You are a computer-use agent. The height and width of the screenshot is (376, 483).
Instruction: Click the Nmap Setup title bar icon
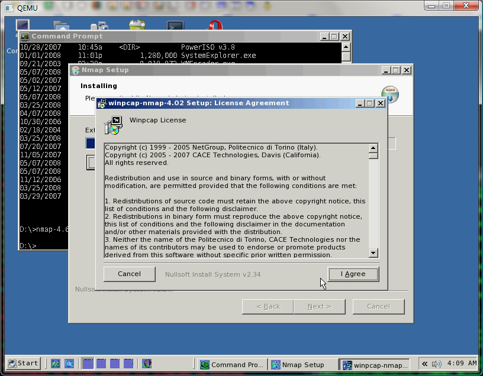[x=75, y=70]
